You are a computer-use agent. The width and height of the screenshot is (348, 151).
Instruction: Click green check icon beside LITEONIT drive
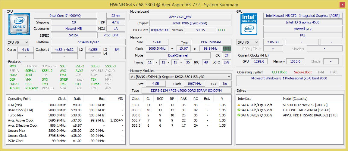click(239, 110)
